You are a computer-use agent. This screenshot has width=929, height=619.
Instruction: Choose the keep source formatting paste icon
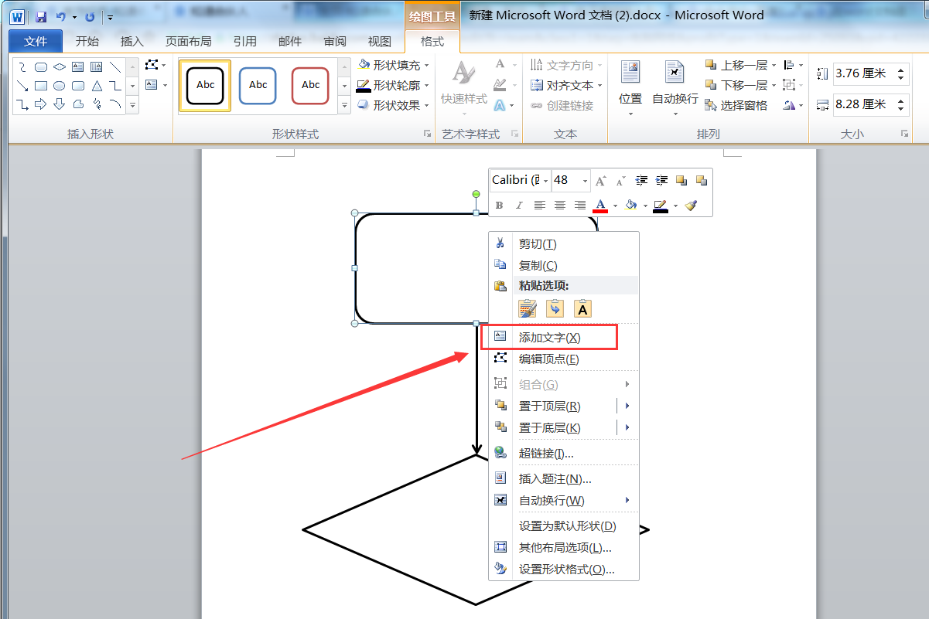528,308
